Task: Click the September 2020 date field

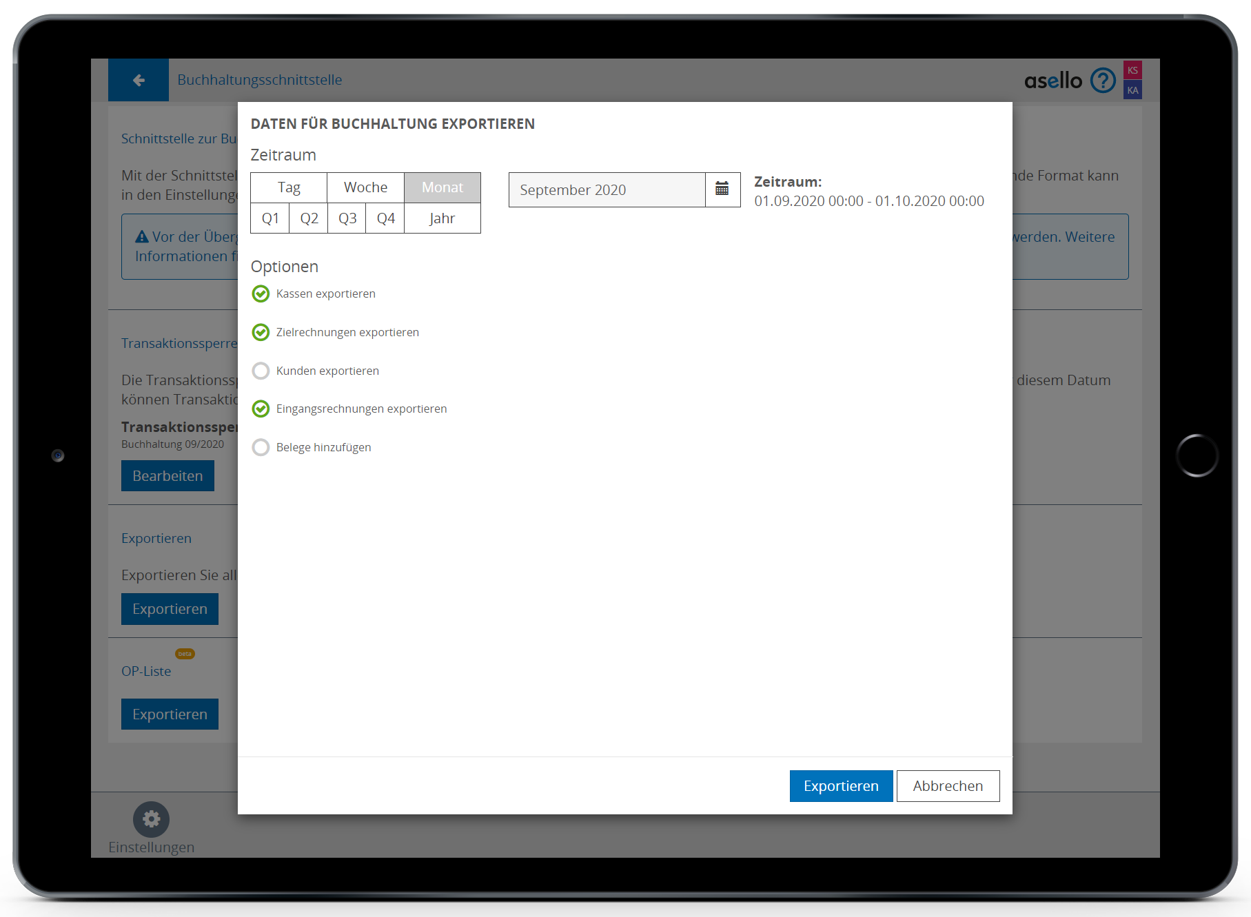Action: [607, 190]
